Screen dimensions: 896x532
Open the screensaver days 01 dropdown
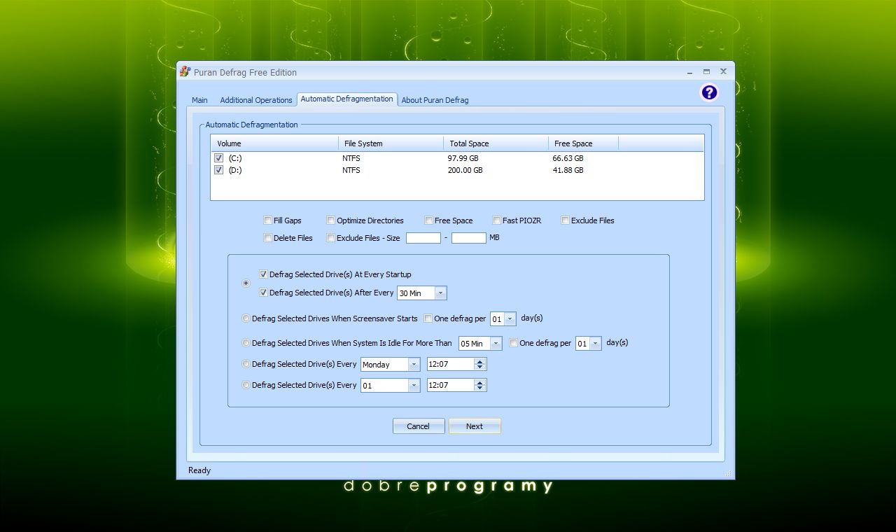click(510, 319)
